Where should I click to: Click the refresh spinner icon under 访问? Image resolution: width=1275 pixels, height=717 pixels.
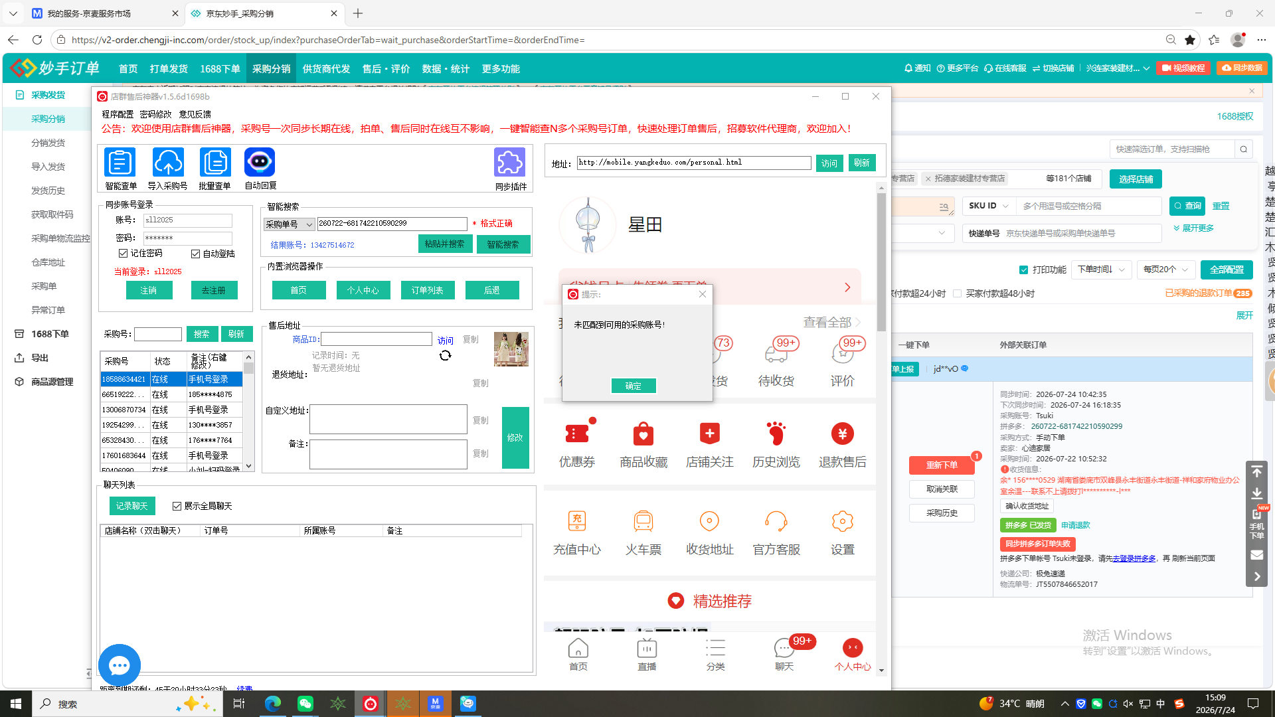pos(446,356)
